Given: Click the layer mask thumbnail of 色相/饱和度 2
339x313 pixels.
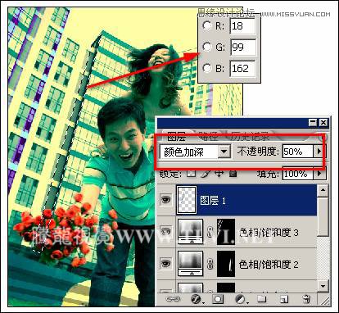Looking at the screenshot, I should click(x=226, y=264).
